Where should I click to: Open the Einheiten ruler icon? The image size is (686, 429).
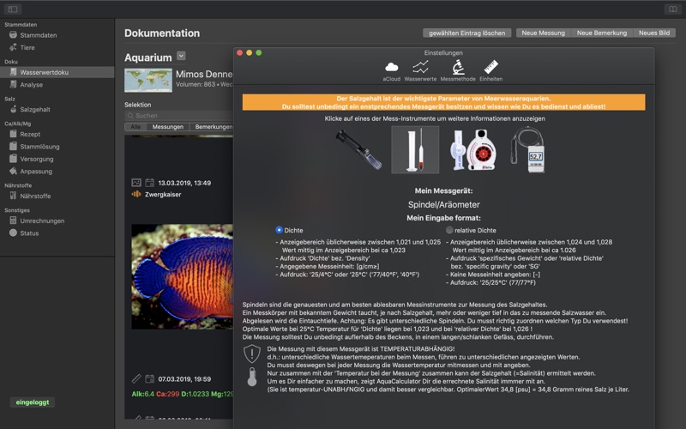click(x=490, y=71)
